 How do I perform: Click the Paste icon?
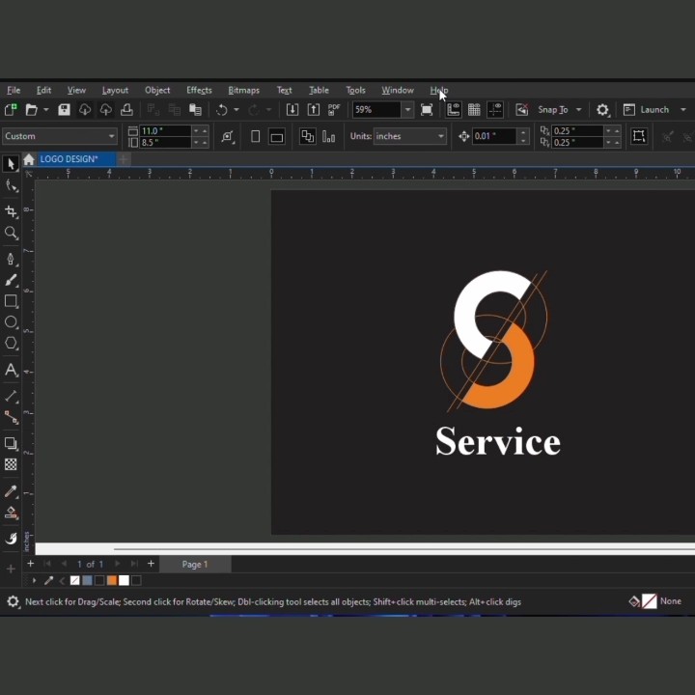pos(195,109)
